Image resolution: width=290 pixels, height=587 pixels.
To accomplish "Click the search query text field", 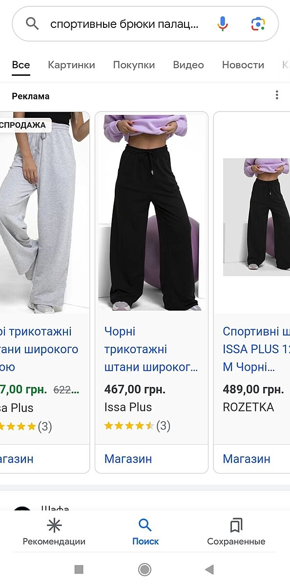I will pos(124,23).
